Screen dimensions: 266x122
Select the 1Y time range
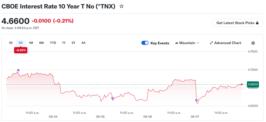coord(64,43)
